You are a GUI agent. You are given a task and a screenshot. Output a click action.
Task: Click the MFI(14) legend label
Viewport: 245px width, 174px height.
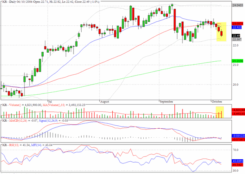(36, 145)
